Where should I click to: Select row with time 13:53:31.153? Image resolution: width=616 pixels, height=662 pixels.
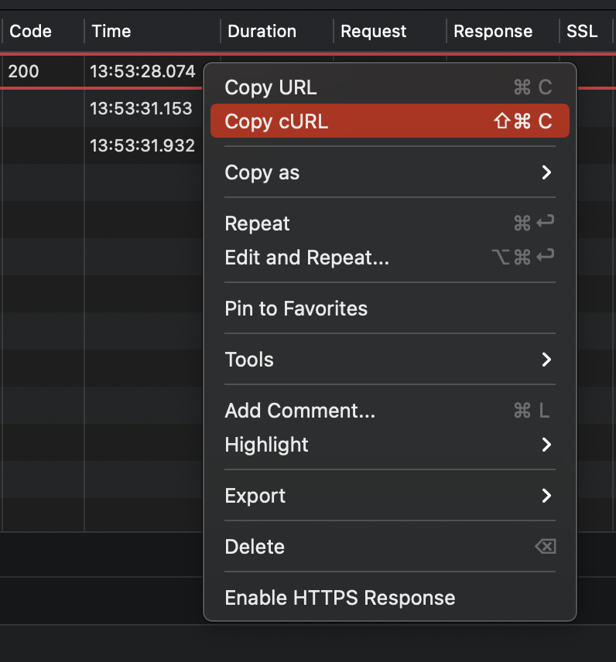point(141,108)
